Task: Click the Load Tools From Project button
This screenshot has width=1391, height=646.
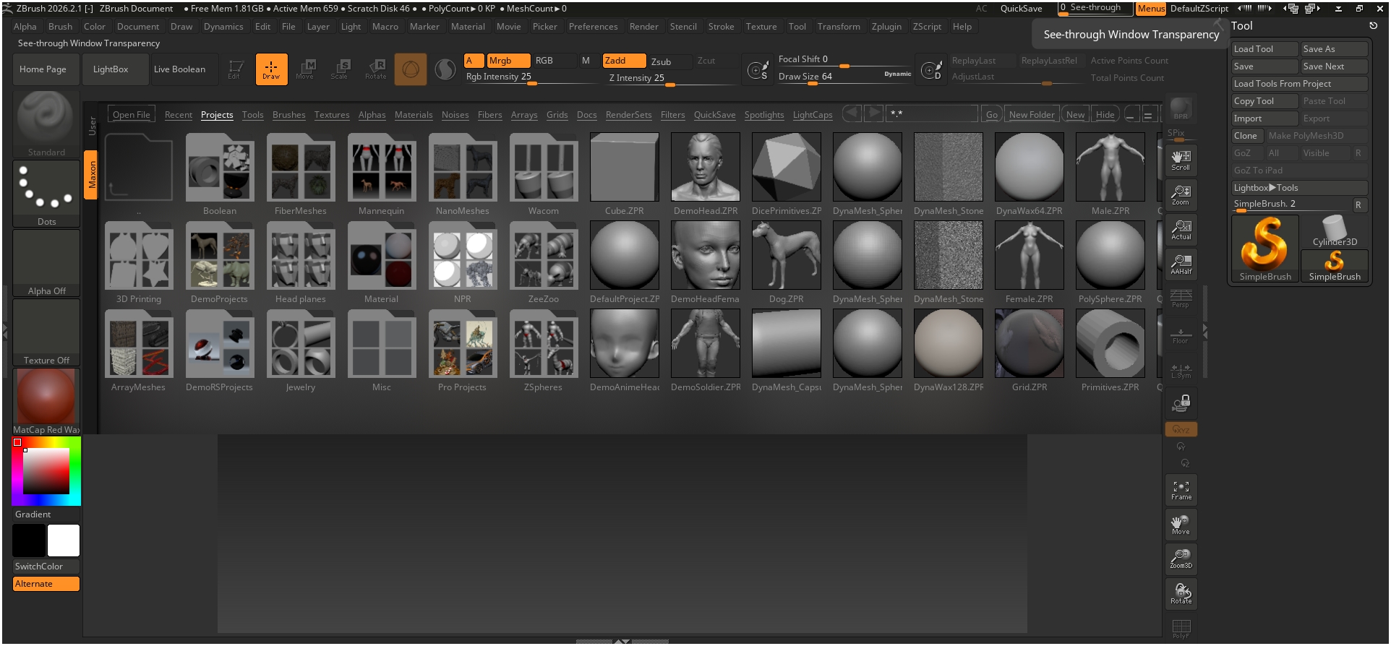Action: pyautogui.click(x=1300, y=84)
